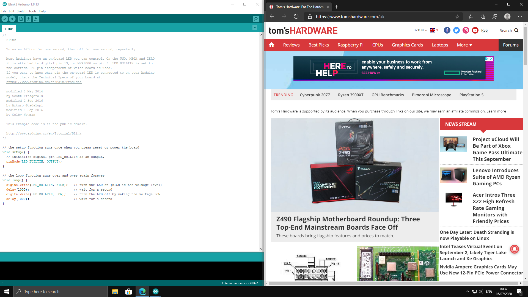Click the Arduino Serial Monitor button
The image size is (528, 297).
pyautogui.click(x=256, y=19)
